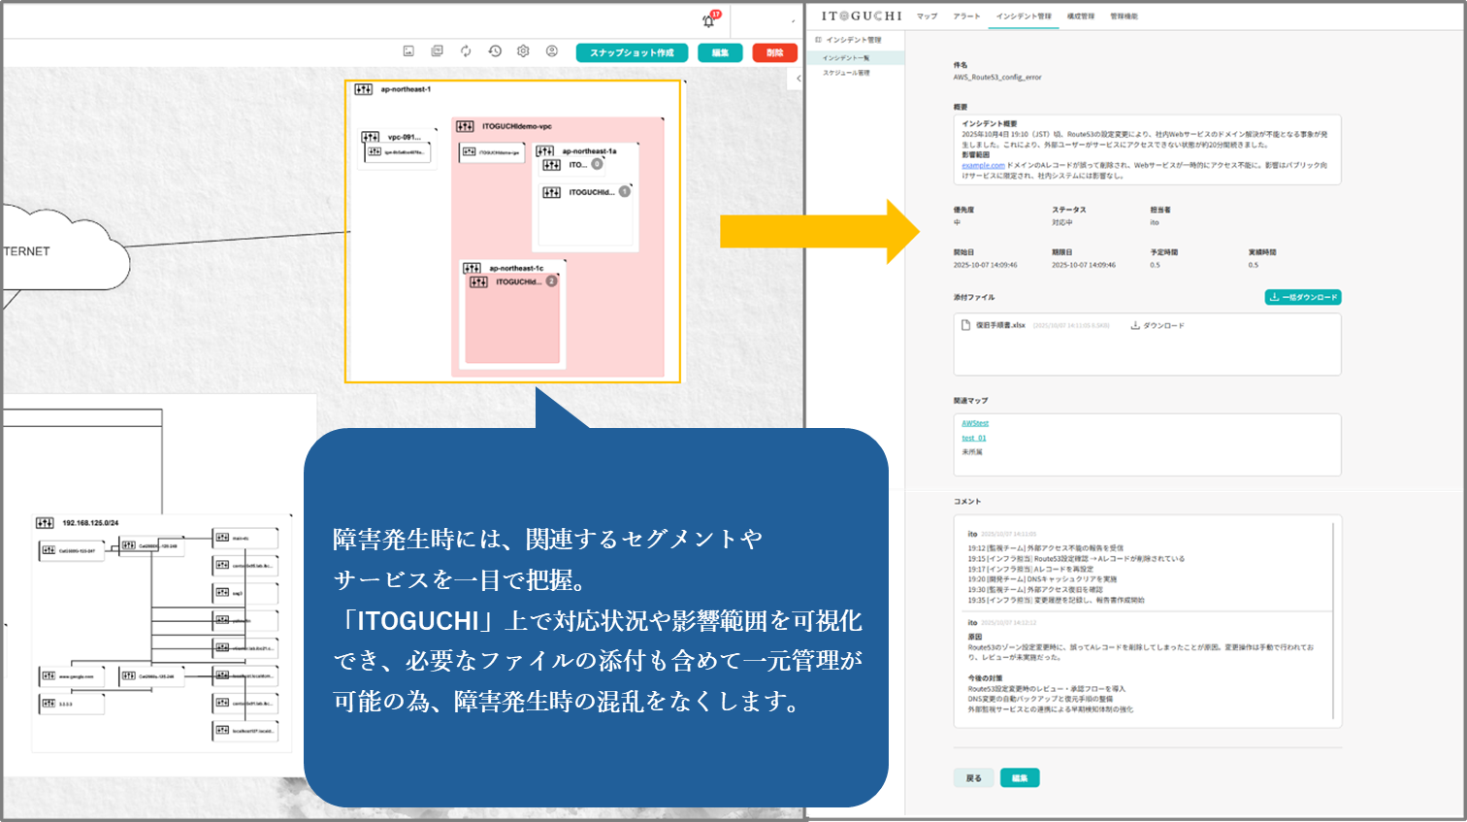Click the 編集 button beside 戻る
Viewport: 1467px width, 822px height.
tap(1020, 778)
